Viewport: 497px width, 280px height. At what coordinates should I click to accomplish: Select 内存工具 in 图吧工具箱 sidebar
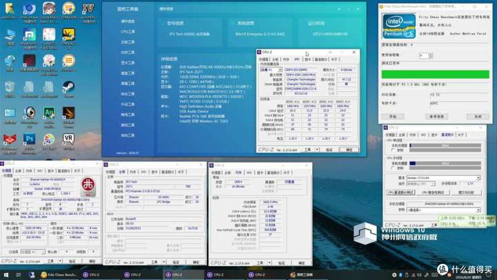(128, 52)
